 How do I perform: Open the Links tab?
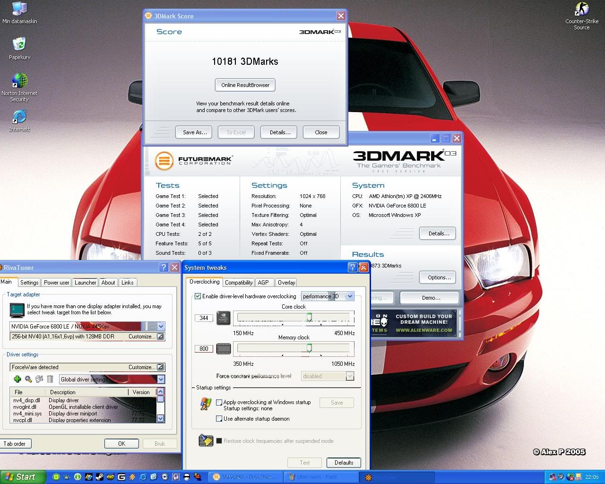click(x=128, y=283)
